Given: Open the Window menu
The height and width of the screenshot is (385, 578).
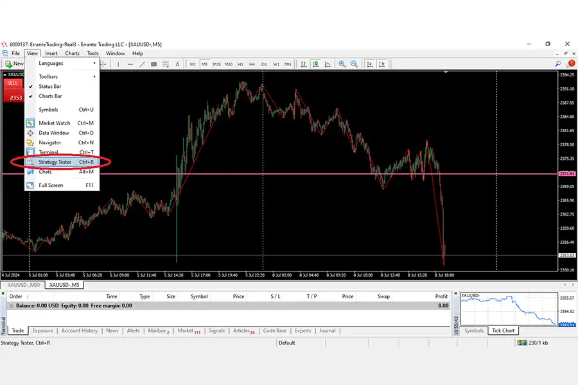Looking at the screenshot, I should point(116,53).
